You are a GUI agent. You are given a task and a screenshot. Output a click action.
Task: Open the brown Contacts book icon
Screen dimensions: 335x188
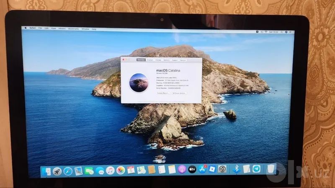click(x=152, y=170)
